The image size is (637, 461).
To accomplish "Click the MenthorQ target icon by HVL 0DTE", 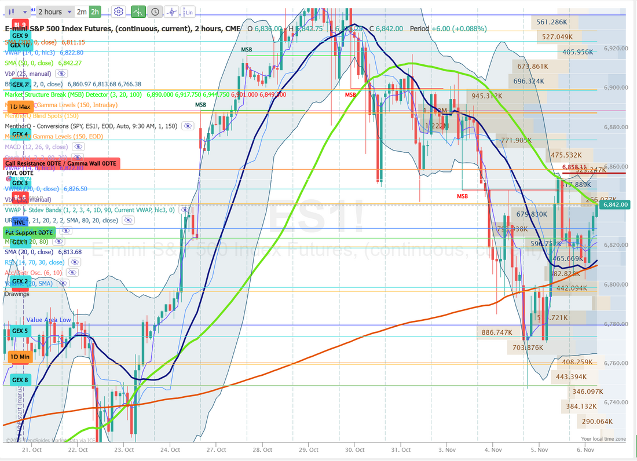I will (x=8, y=179).
